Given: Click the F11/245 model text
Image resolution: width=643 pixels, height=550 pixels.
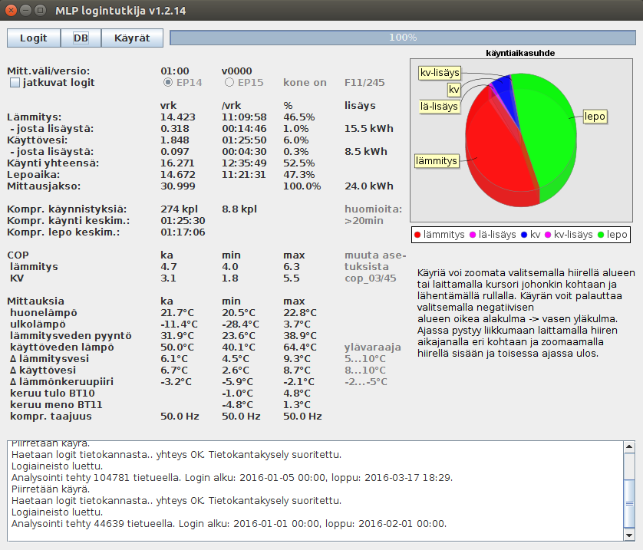Looking at the screenshot, I should click(364, 82).
